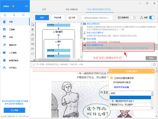Toggle the 数据预览 data preview switch
This screenshot has height=119, width=158.
[133, 17]
